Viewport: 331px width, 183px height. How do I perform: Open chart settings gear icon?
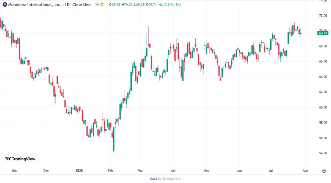point(324,171)
